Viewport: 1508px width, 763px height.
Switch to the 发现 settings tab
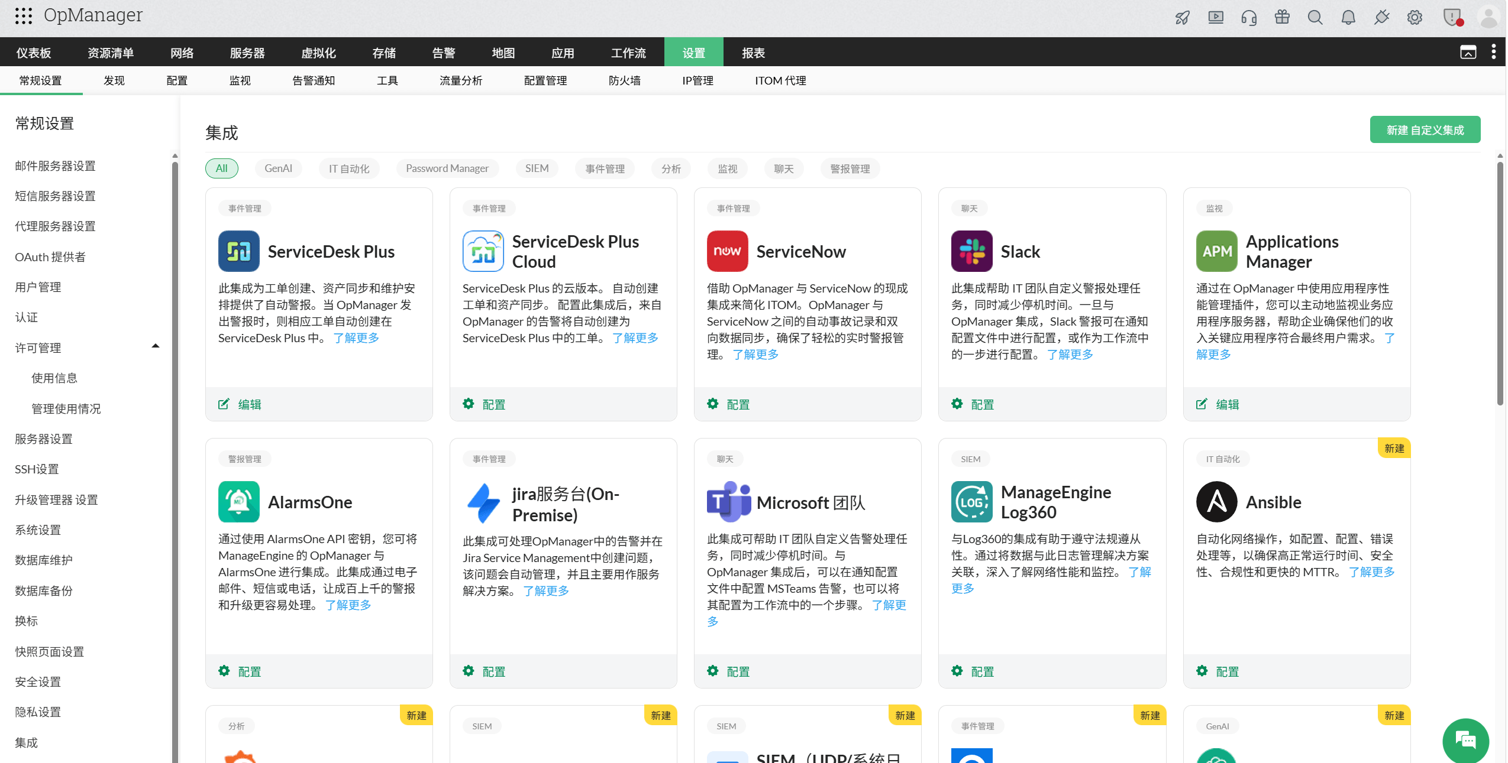point(114,80)
